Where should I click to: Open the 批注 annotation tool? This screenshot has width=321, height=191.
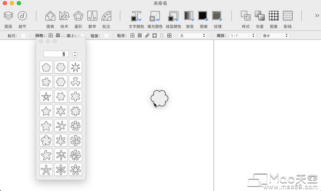pyautogui.click(x=106, y=16)
